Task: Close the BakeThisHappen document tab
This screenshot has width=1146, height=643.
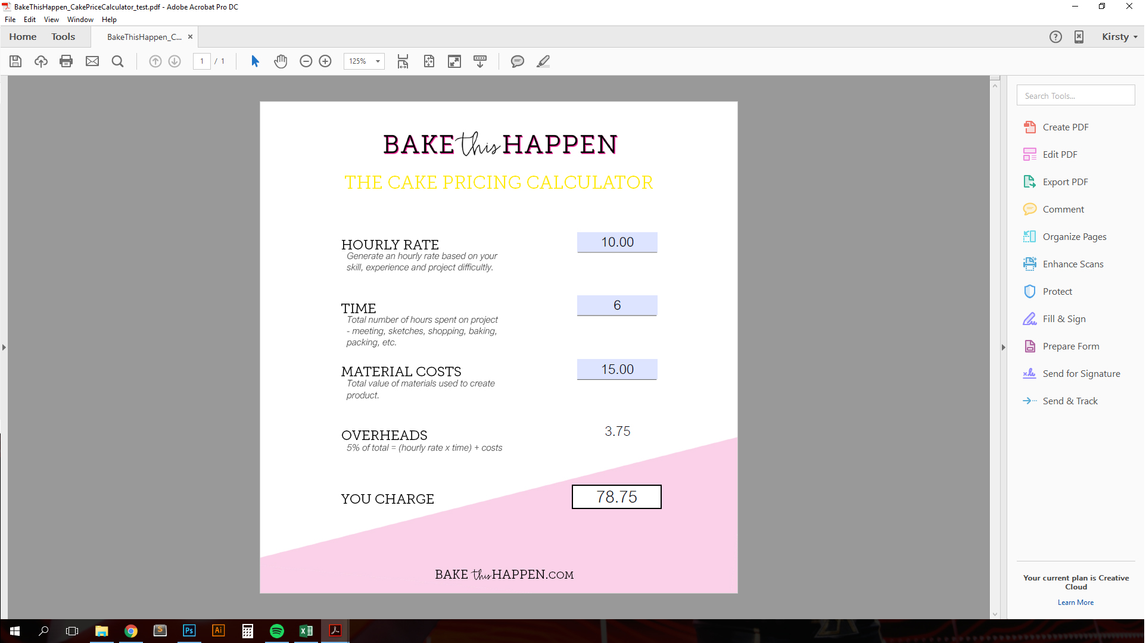Action: coord(191,37)
